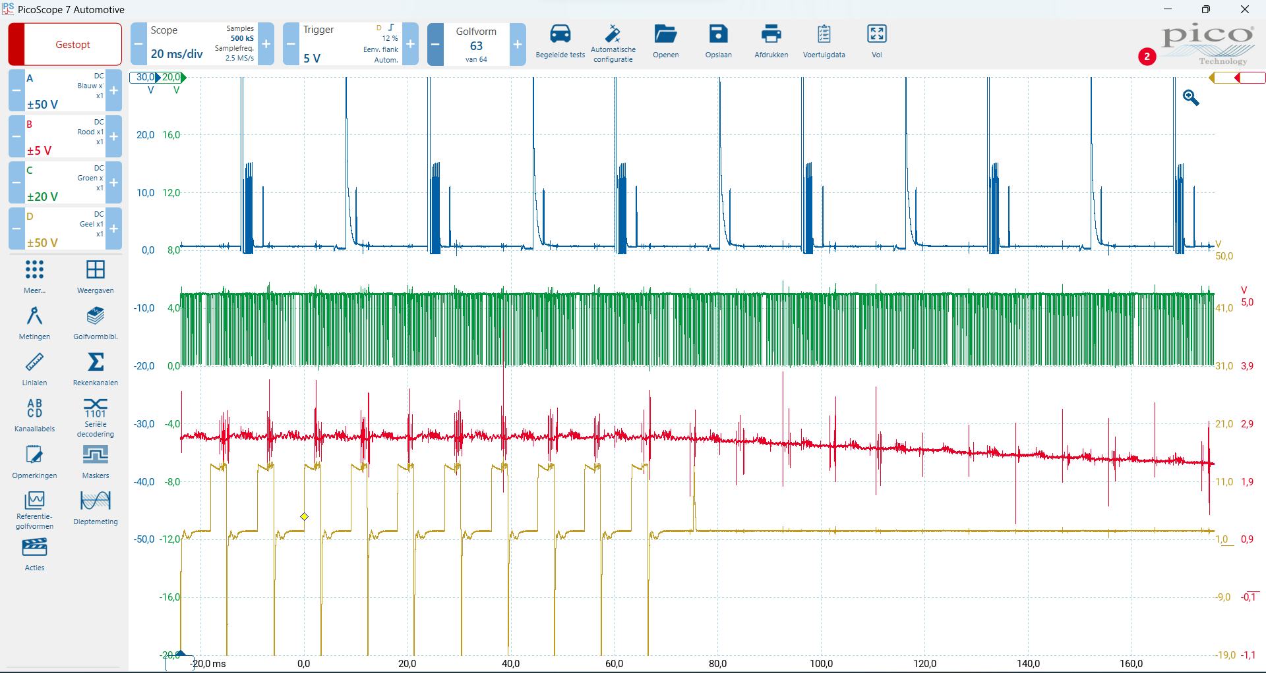Increase the timebase with Scope plus button
This screenshot has height=673, width=1266.
click(x=266, y=44)
